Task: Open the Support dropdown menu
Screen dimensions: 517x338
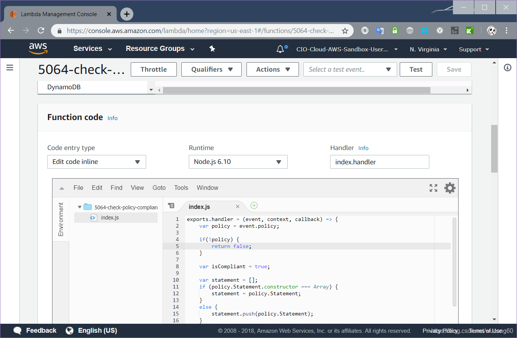Action: click(x=474, y=49)
